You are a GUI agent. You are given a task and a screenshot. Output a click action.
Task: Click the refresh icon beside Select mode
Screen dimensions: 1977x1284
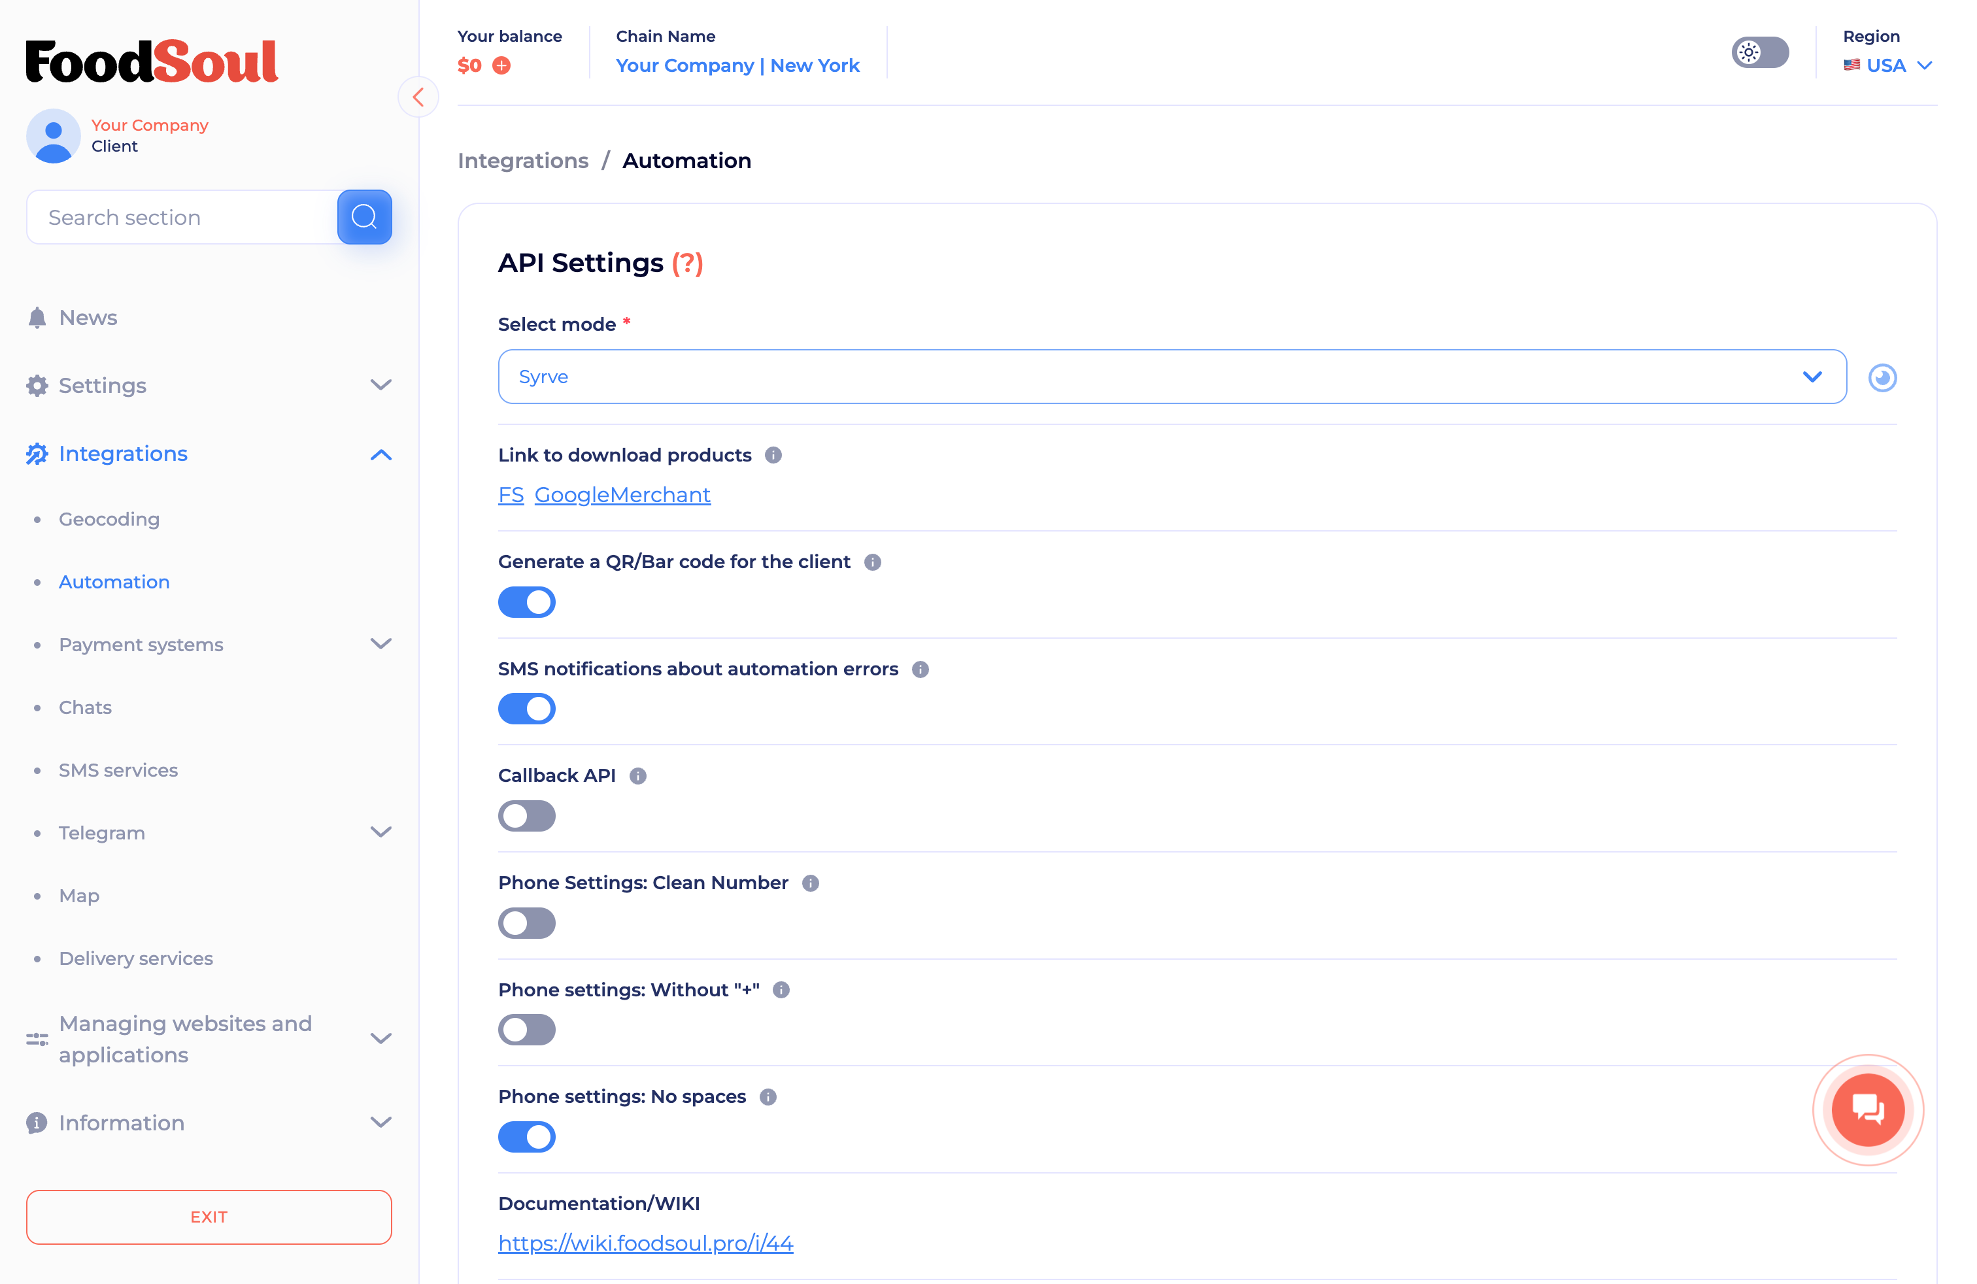coord(1882,378)
